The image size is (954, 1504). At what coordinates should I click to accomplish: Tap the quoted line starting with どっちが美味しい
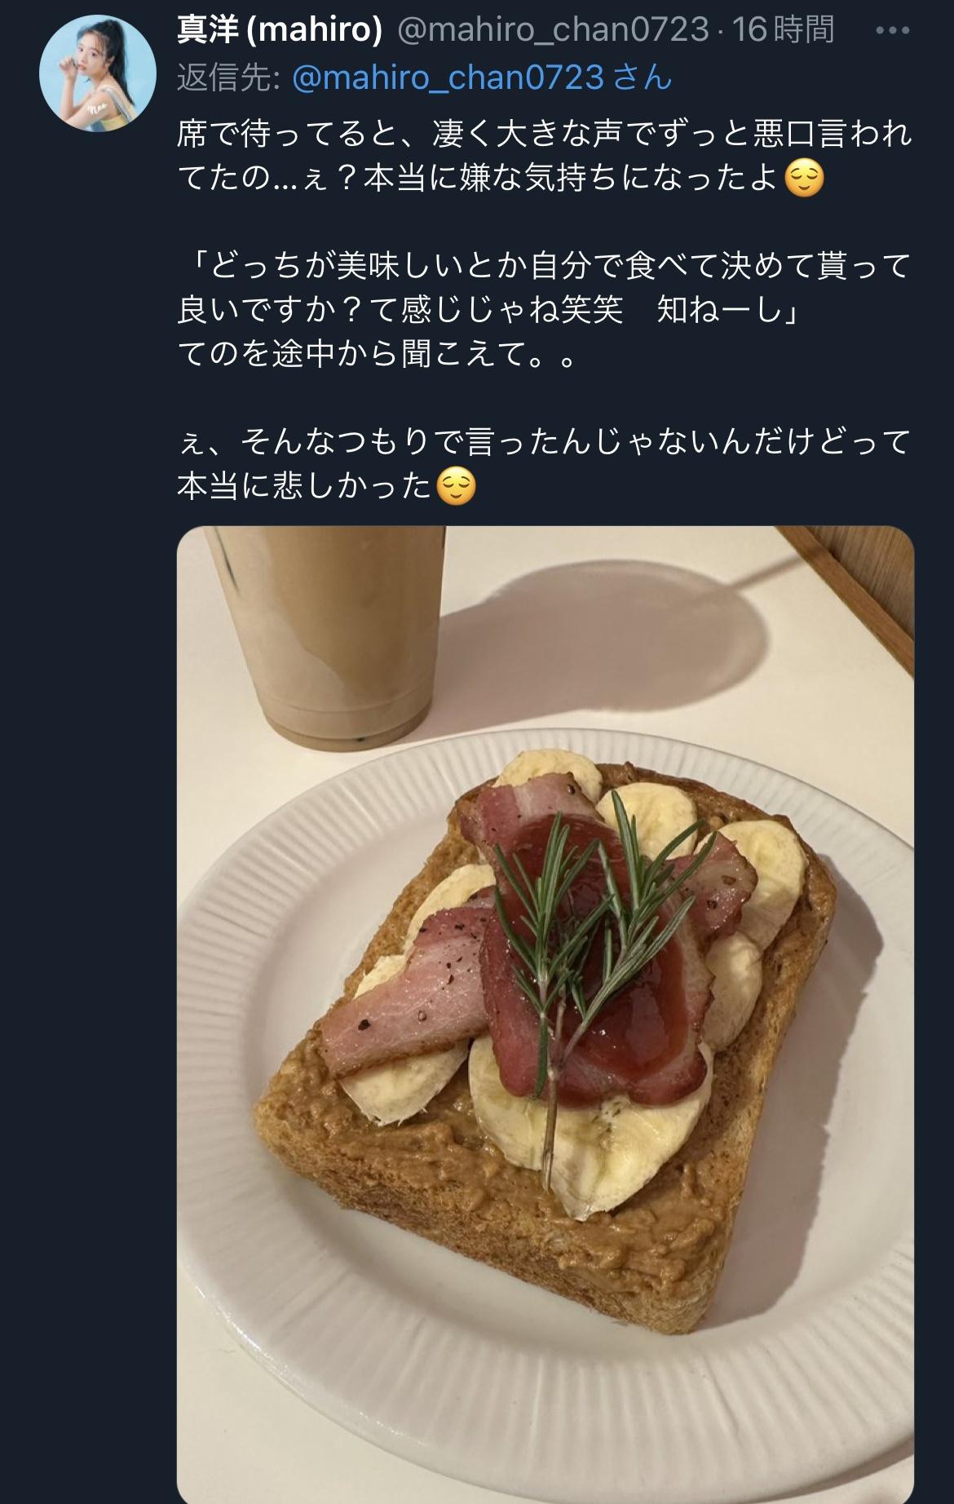point(544,287)
